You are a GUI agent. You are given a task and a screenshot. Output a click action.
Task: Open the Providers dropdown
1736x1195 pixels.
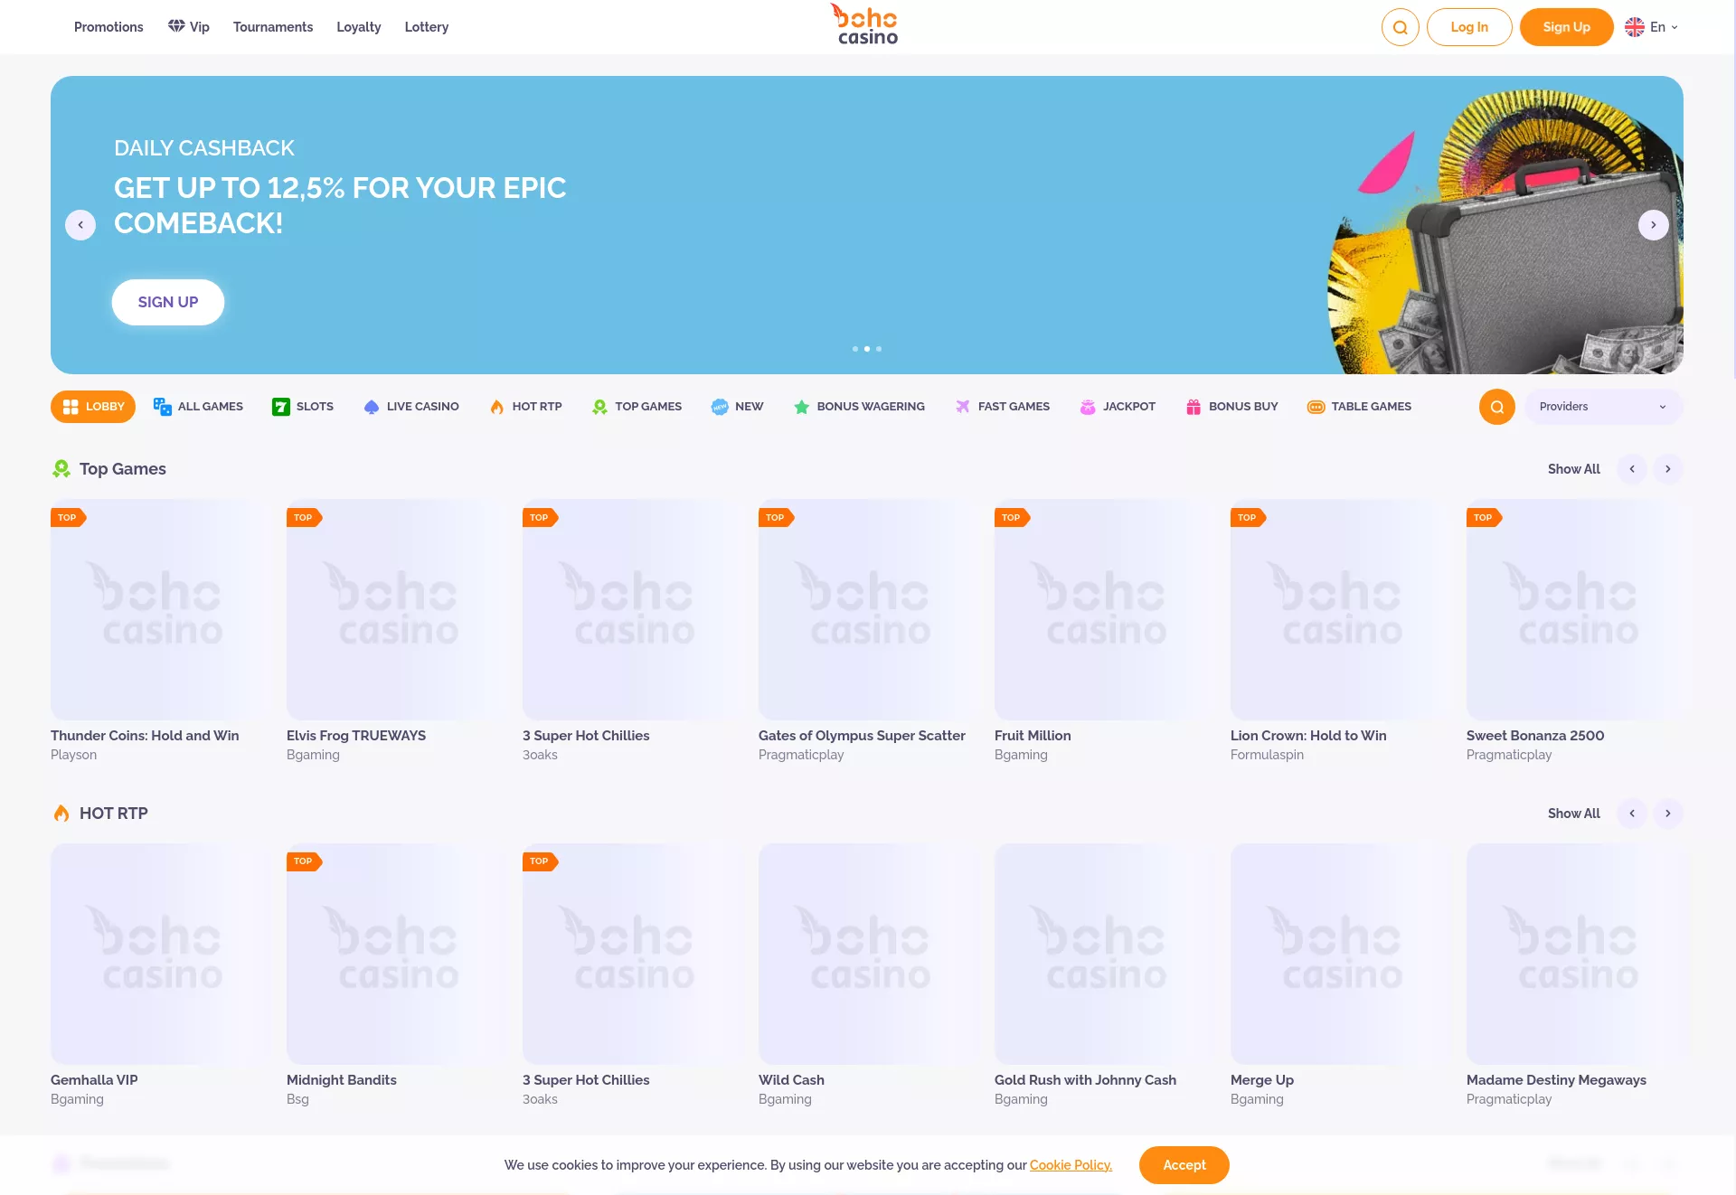[1603, 407]
